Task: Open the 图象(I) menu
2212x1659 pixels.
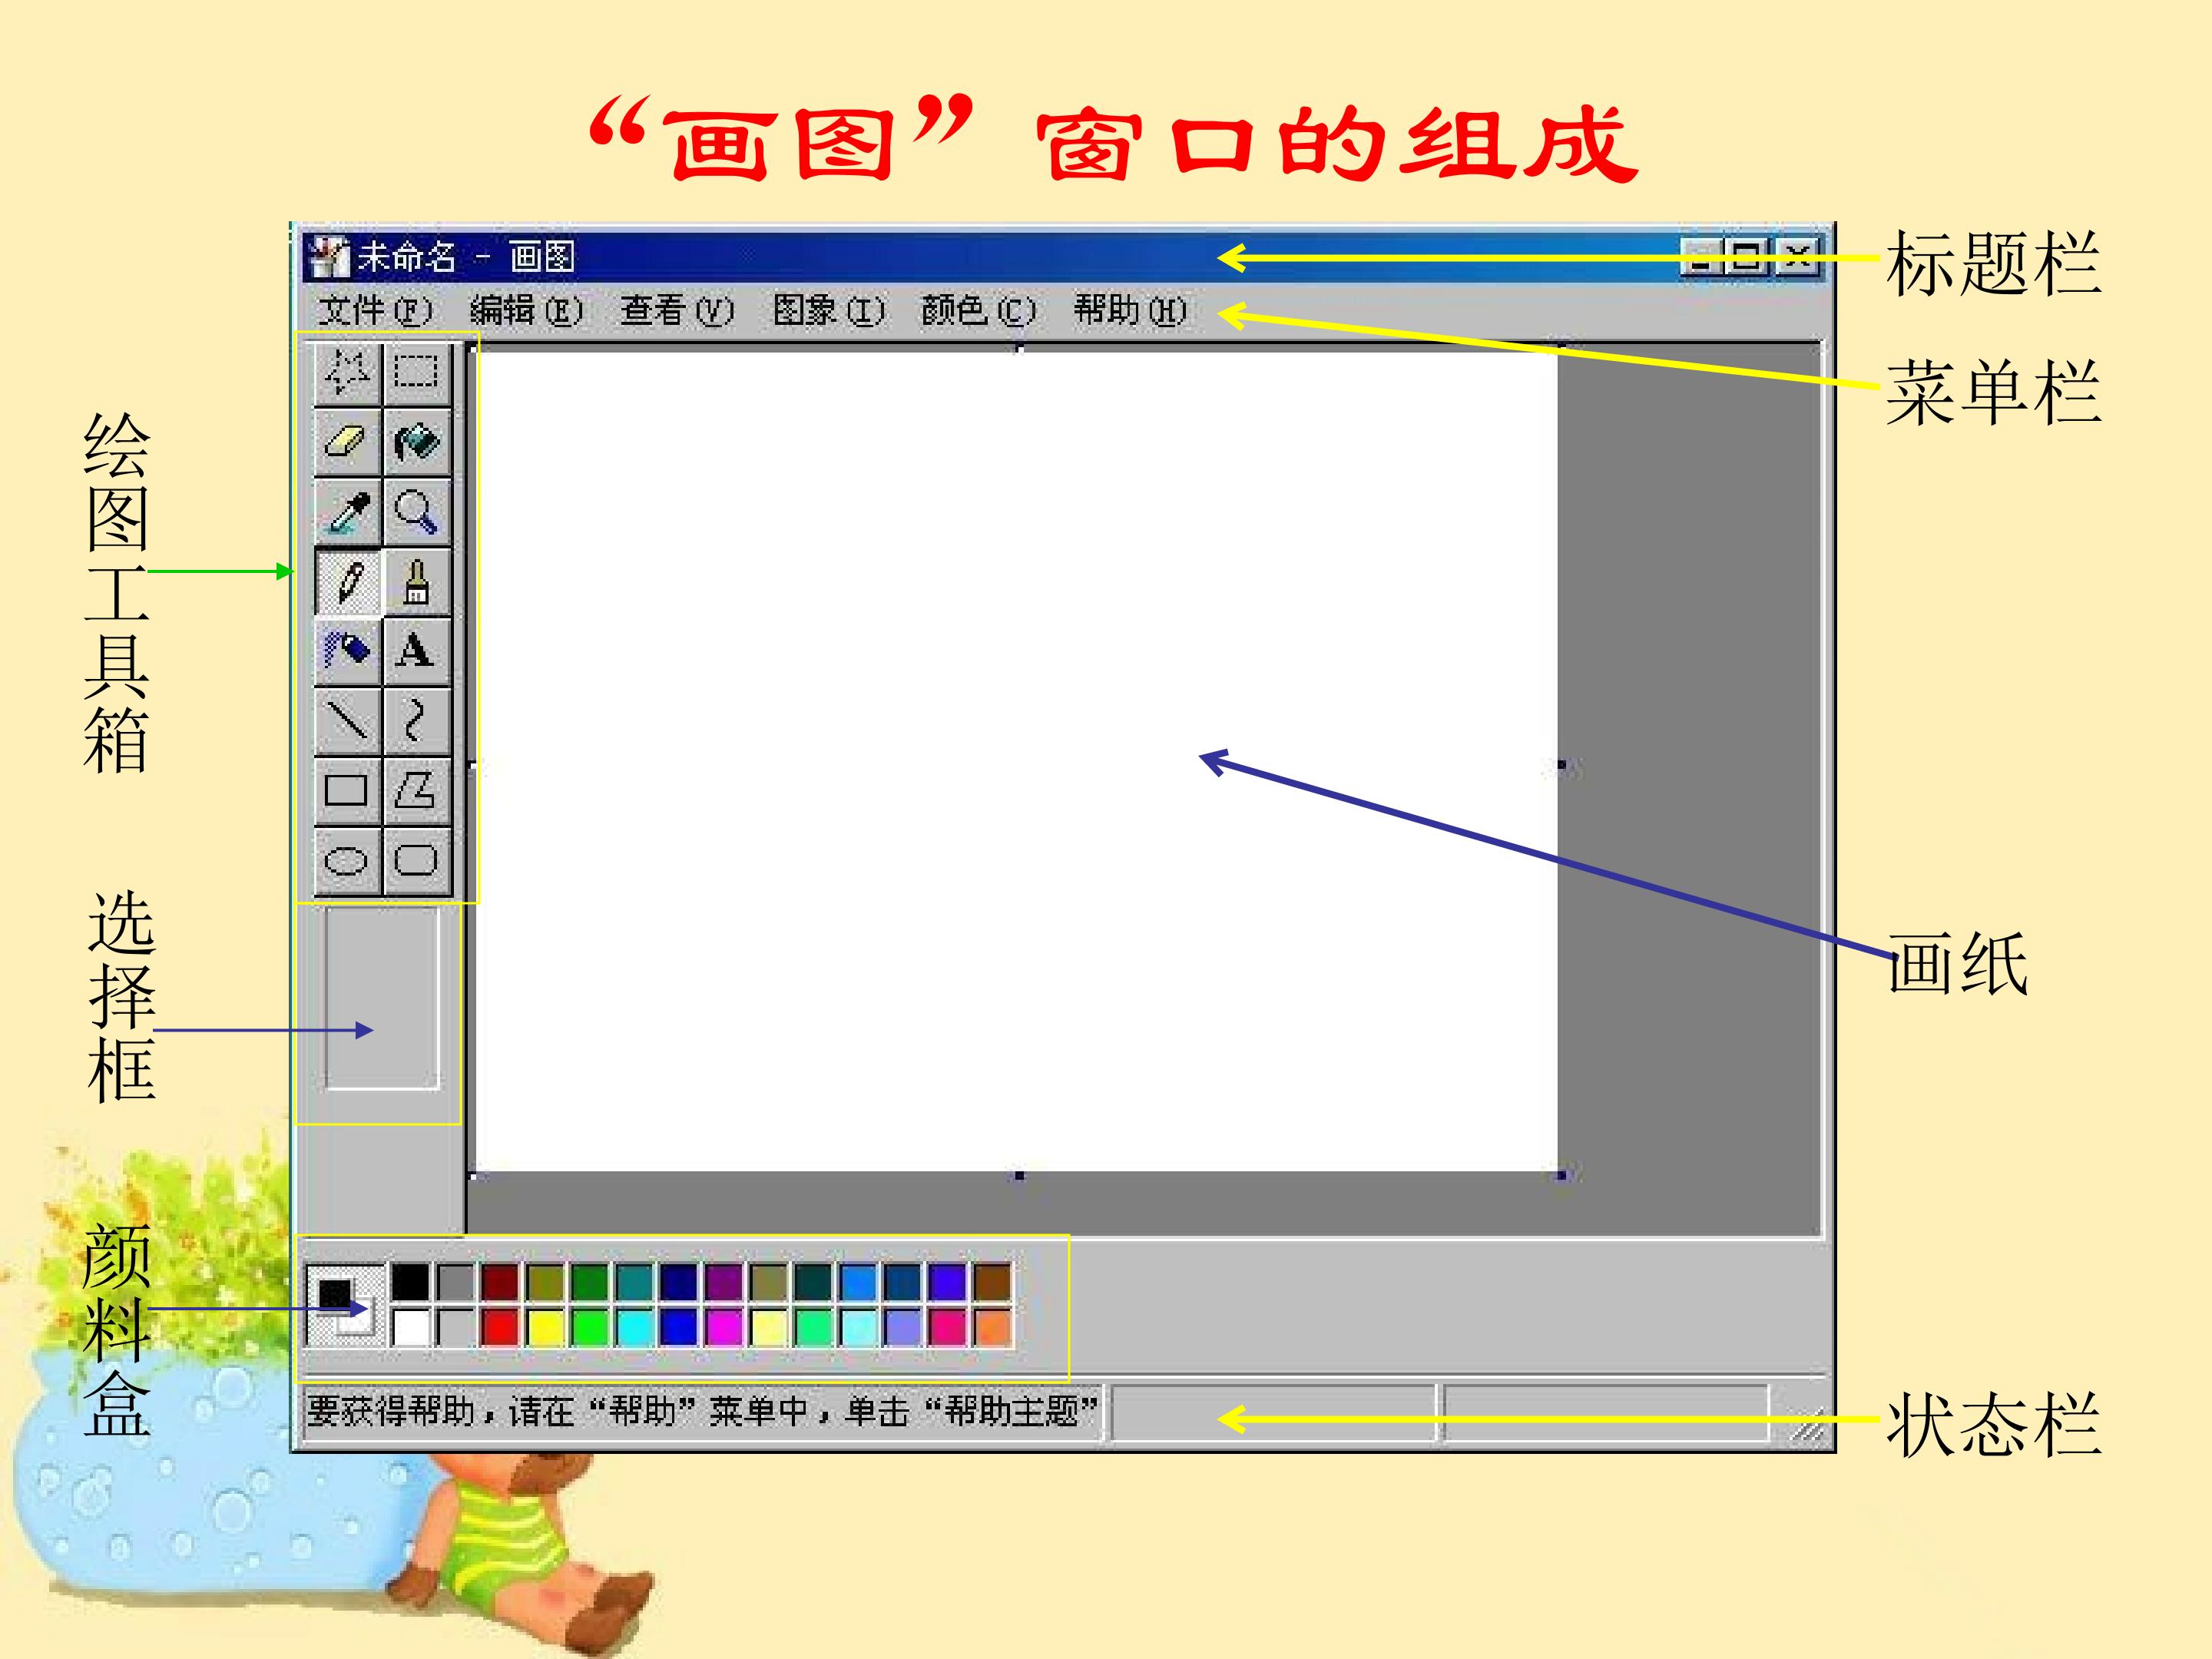Action: (x=829, y=310)
